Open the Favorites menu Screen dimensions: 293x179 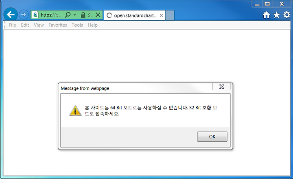pyautogui.click(x=58, y=25)
